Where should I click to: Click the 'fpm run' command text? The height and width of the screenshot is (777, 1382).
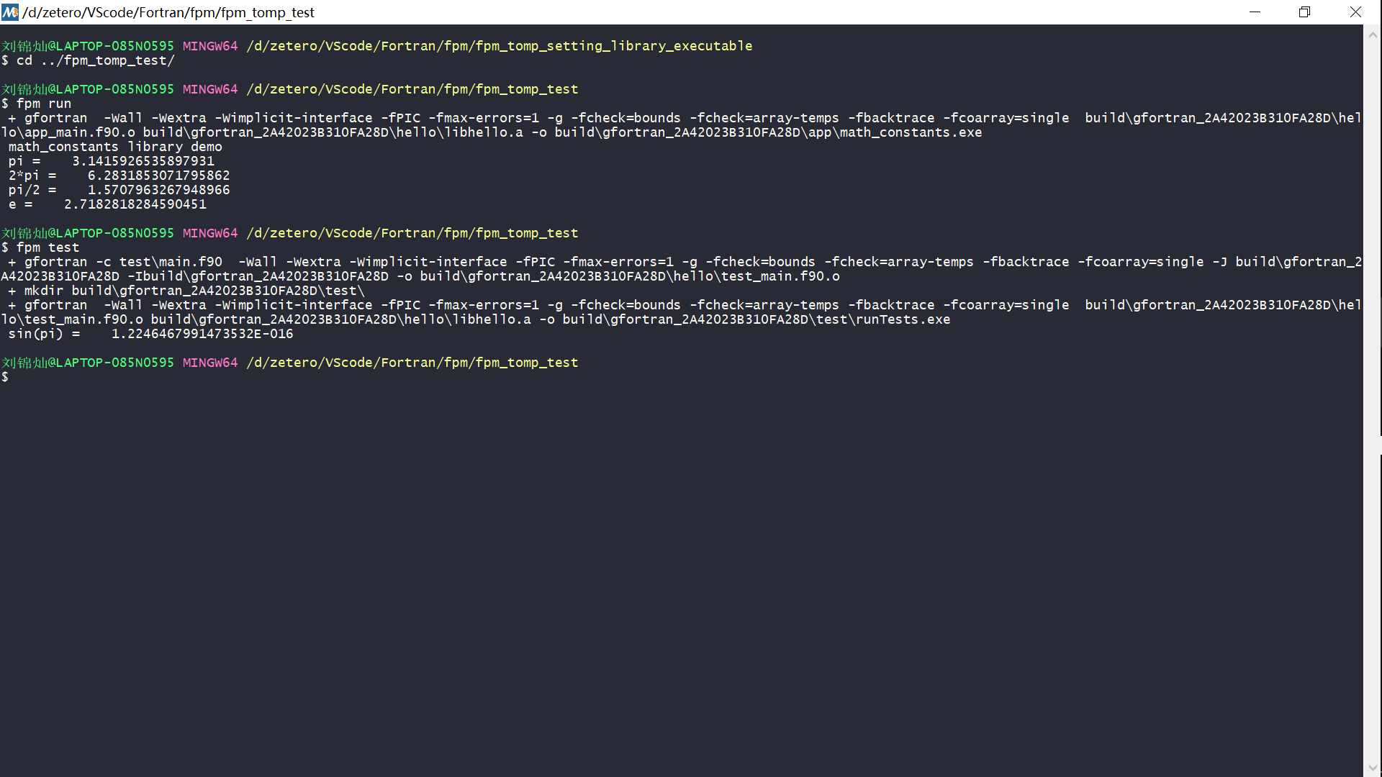tap(44, 104)
